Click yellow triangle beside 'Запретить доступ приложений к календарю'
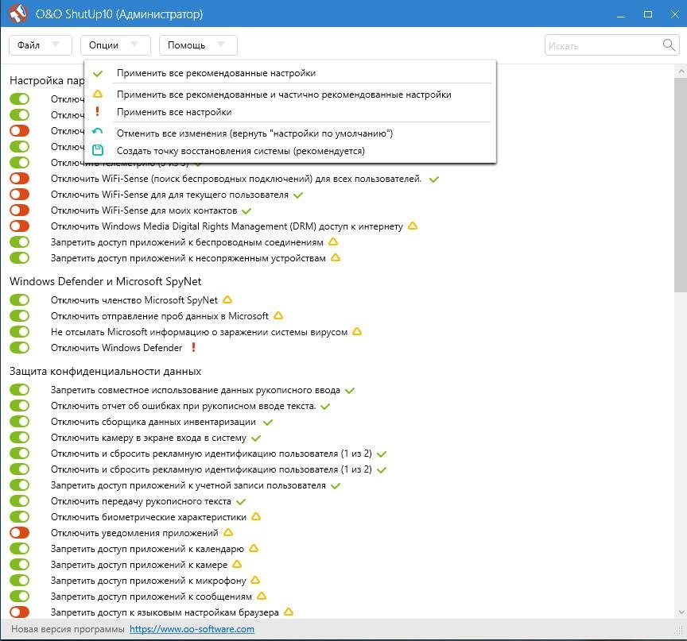687x641 pixels. coord(254,548)
